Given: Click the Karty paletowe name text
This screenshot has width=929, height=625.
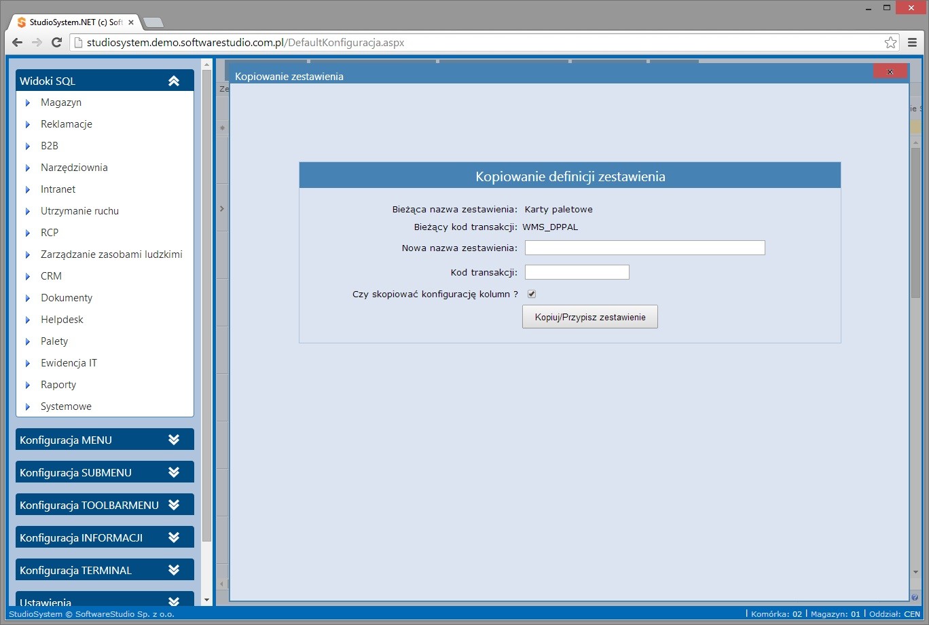Looking at the screenshot, I should point(559,209).
